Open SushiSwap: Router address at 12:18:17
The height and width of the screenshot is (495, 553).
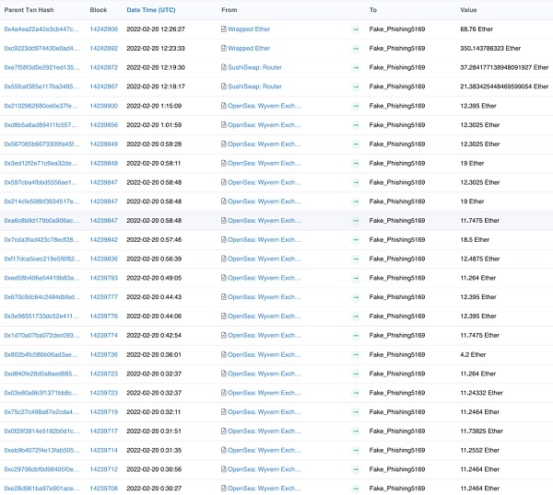click(x=254, y=86)
